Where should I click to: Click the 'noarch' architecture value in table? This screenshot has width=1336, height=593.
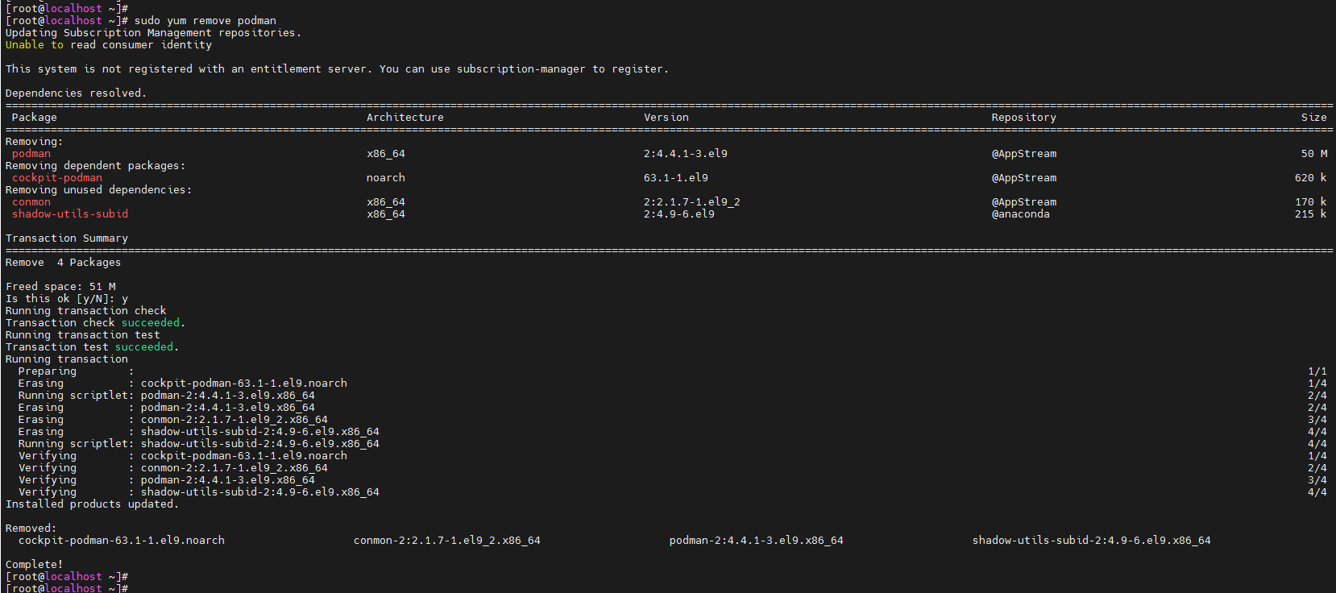pyautogui.click(x=385, y=178)
